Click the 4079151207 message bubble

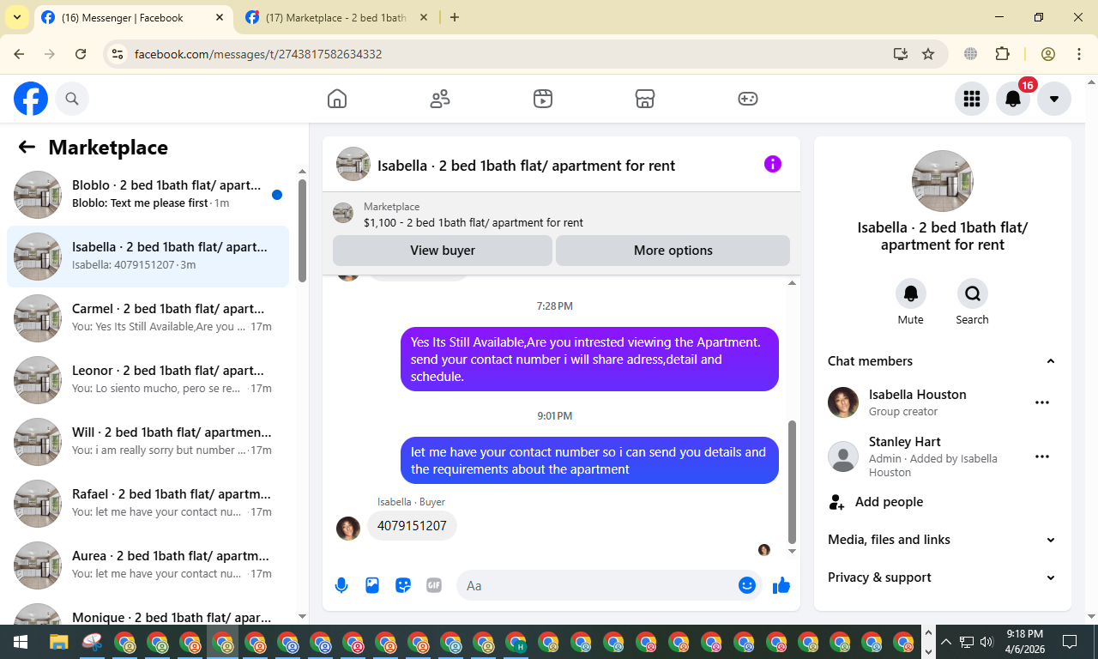click(x=412, y=526)
